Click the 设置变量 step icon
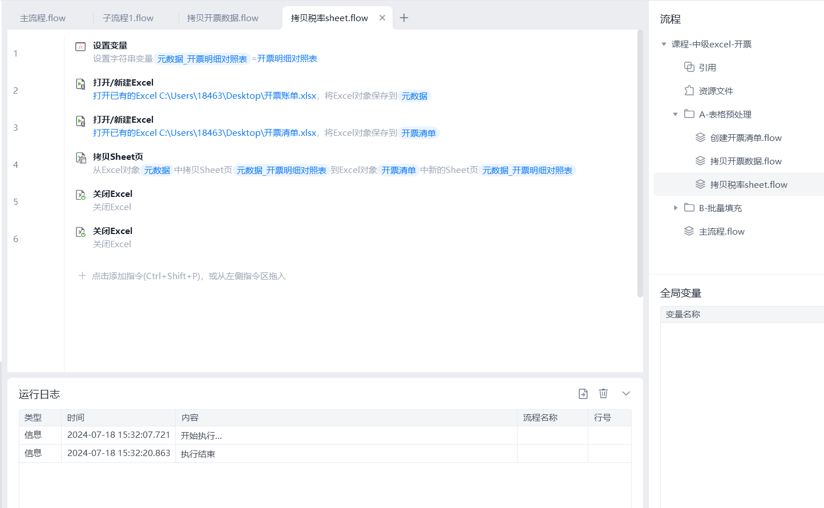 click(80, 47)
